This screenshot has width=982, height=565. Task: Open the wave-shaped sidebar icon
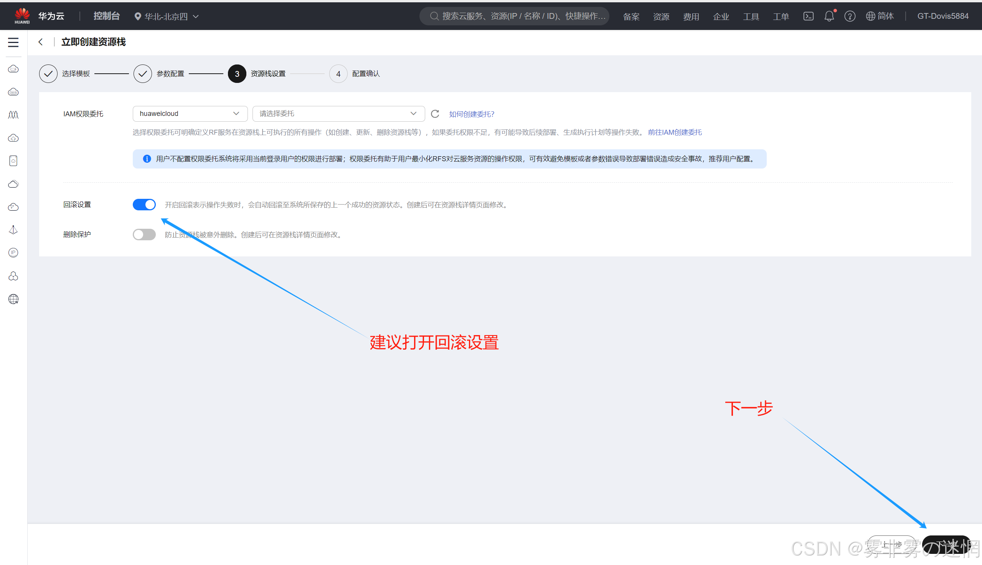tap(13, 115)
